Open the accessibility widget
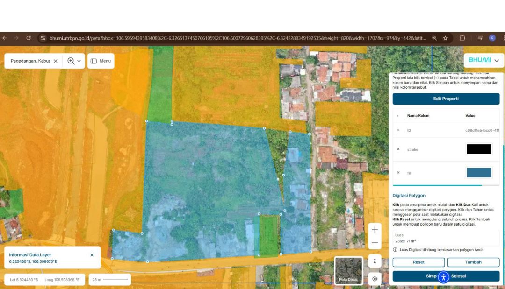Image resolution: width=505 pixels, height=289 pixels. 443,277
